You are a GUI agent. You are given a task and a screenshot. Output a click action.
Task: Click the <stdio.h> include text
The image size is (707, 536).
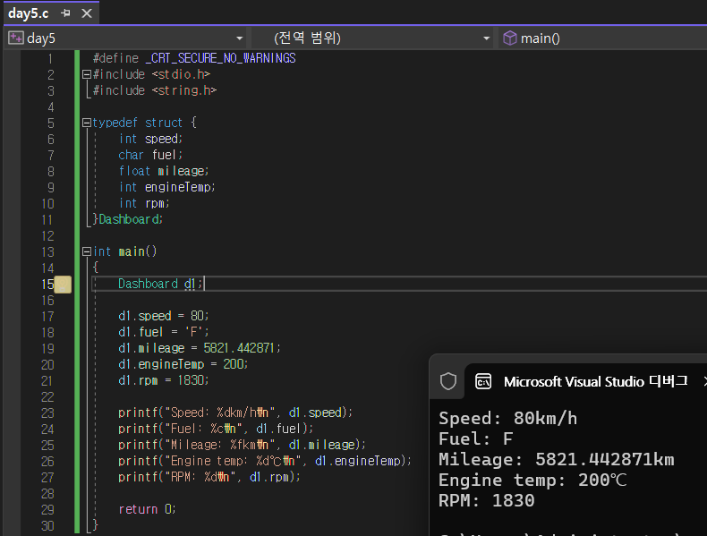(181, 74)
